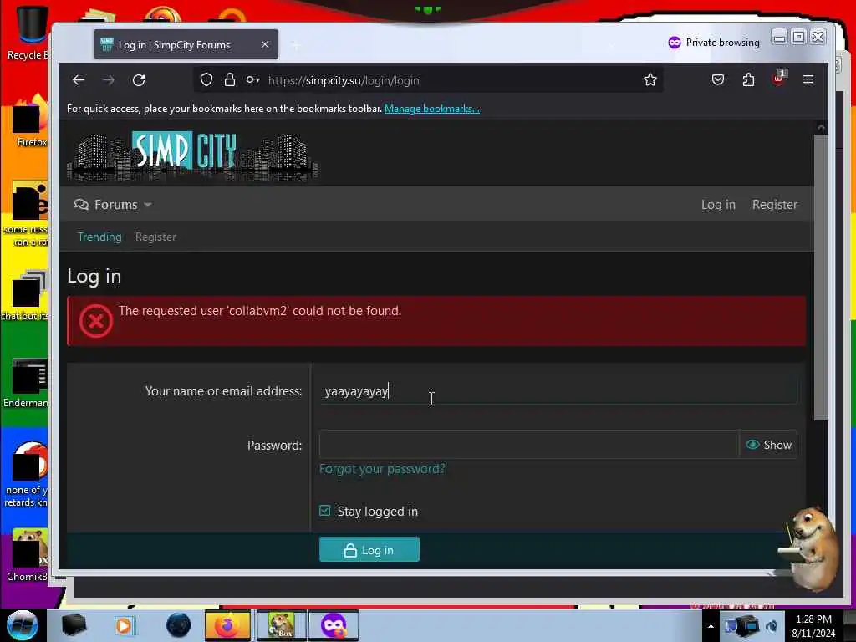This screenshot has height=642, width=856.
Task: Open the Windows Start orb
Action: [x=22, y=625]
